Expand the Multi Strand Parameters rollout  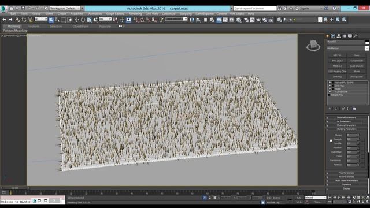tap(346, 181)
